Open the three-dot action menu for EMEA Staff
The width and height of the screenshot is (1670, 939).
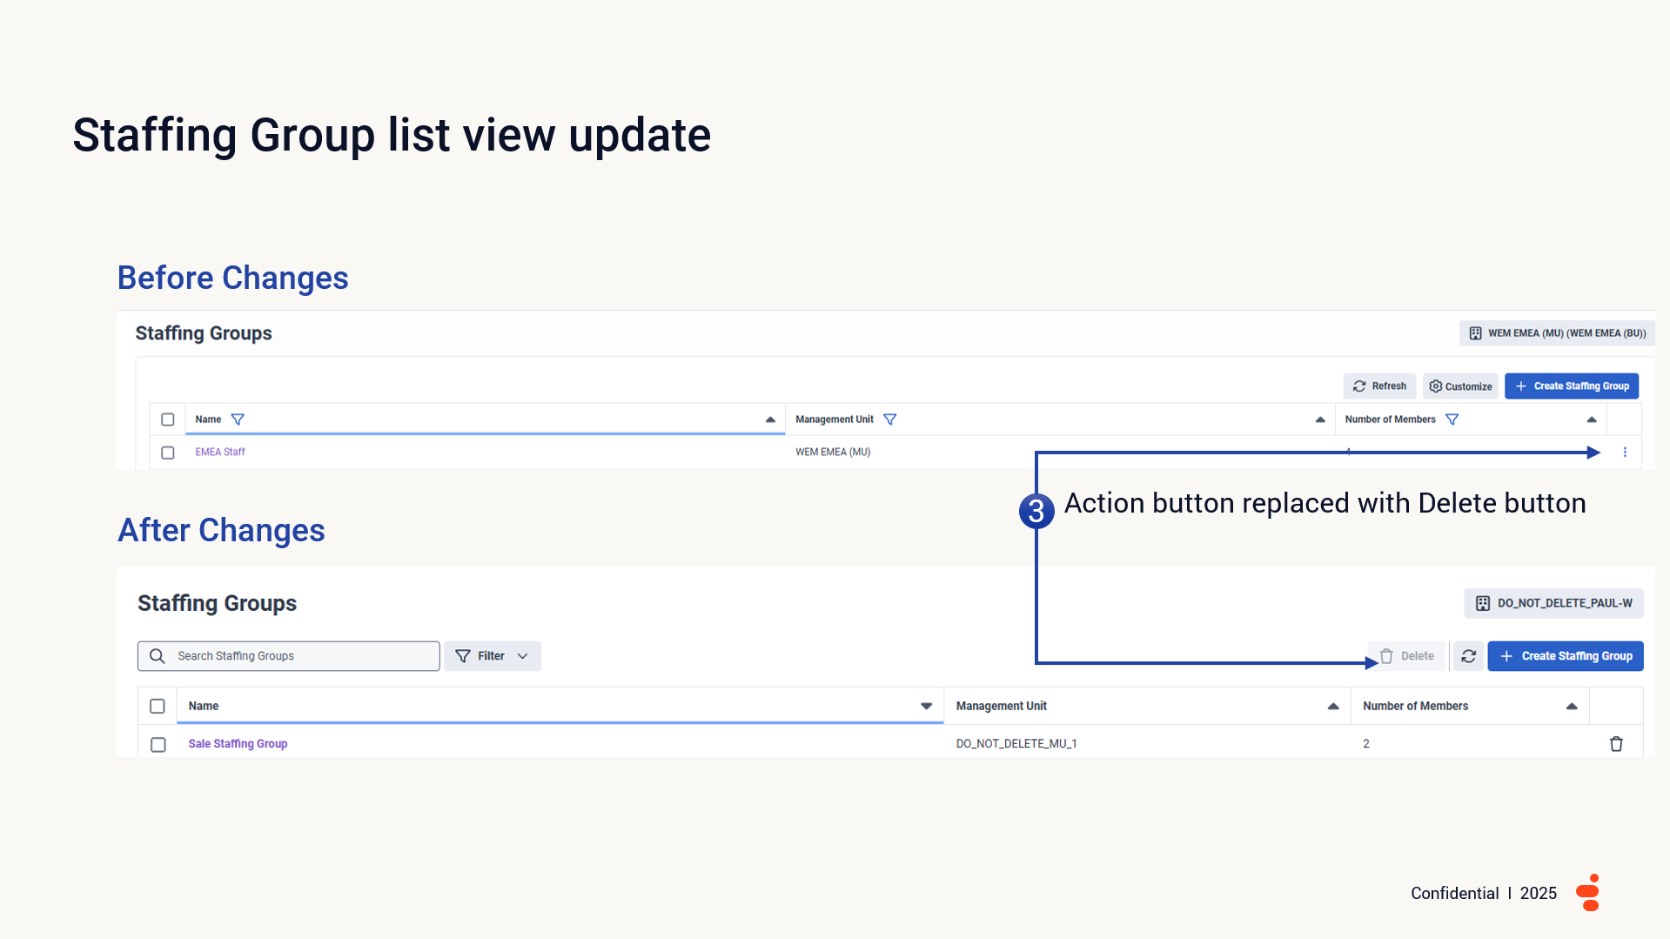coord(1625,453)
